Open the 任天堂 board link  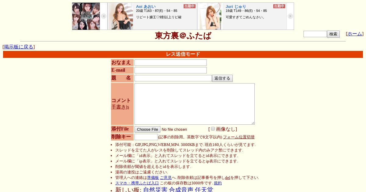coord(204,190)
